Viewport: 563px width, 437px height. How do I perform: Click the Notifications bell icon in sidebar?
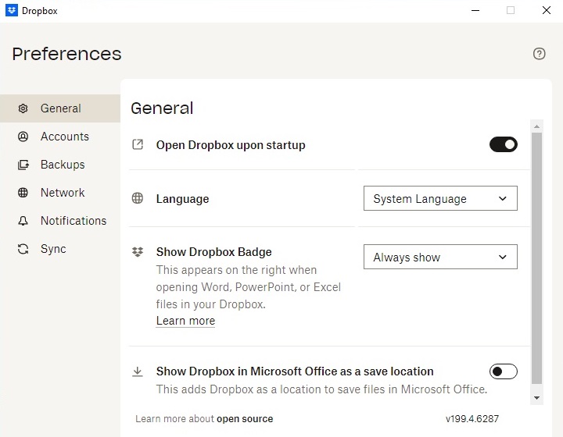23,221
